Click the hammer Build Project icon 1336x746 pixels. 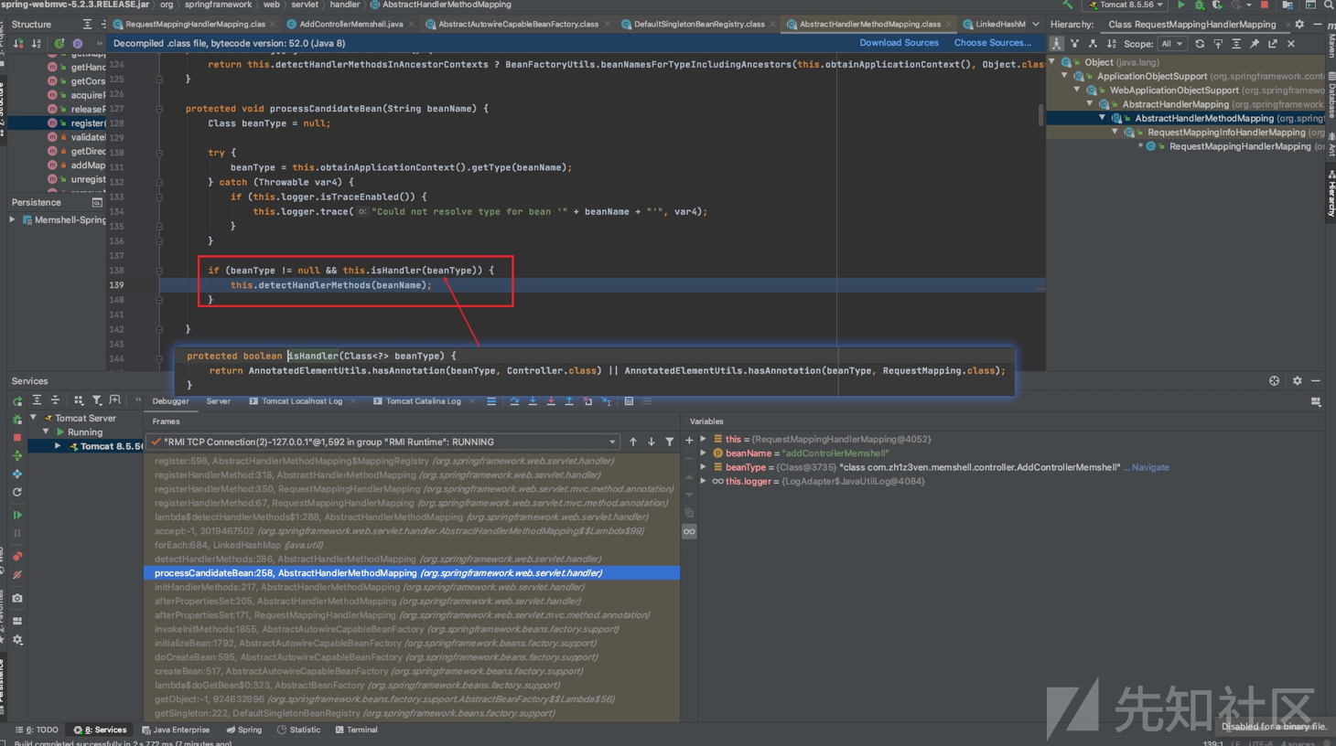pyautogui.click(x=1068, y=5)
